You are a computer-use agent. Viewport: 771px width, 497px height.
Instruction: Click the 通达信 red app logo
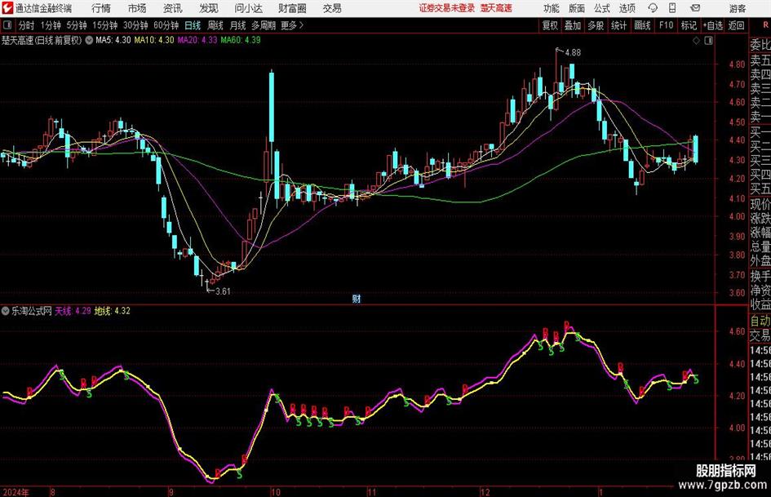[x=7, y=8]
